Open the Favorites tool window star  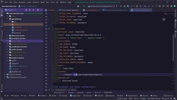2,88
